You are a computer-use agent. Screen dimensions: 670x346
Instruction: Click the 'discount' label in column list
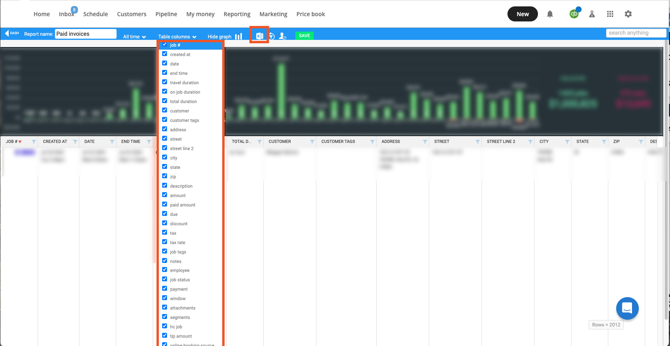[179, 224]
